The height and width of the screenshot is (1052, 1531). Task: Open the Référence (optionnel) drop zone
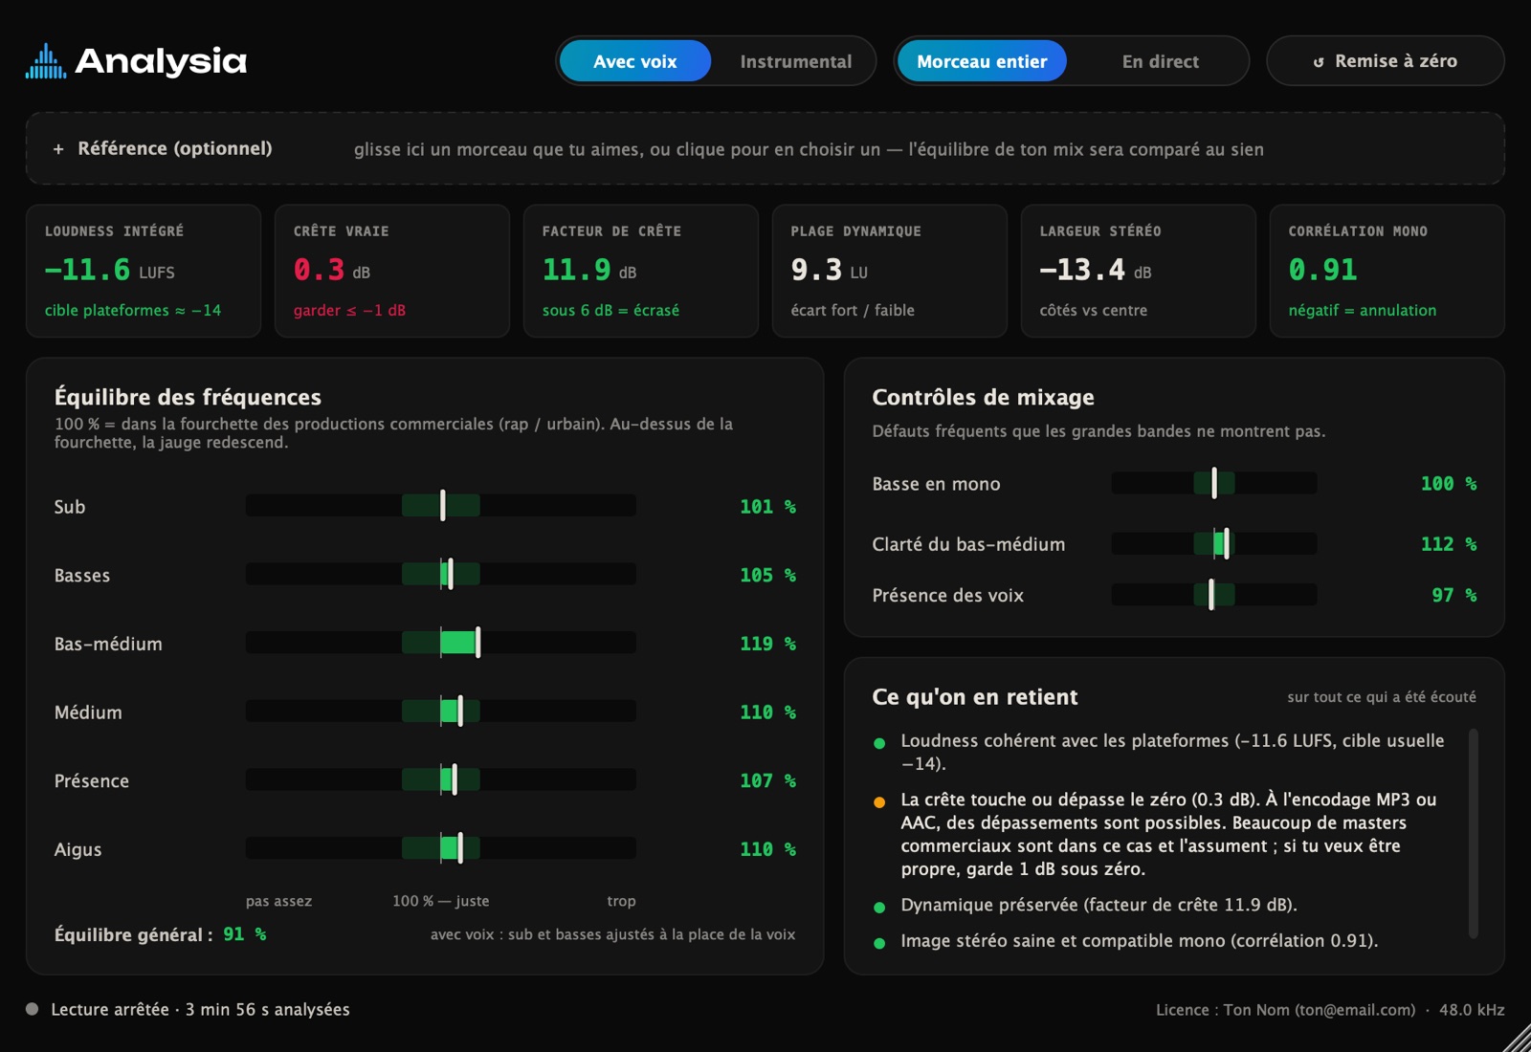click(x=765, y=148)
